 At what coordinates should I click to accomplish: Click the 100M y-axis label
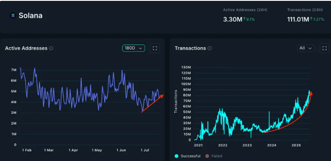tap(186, 84)
